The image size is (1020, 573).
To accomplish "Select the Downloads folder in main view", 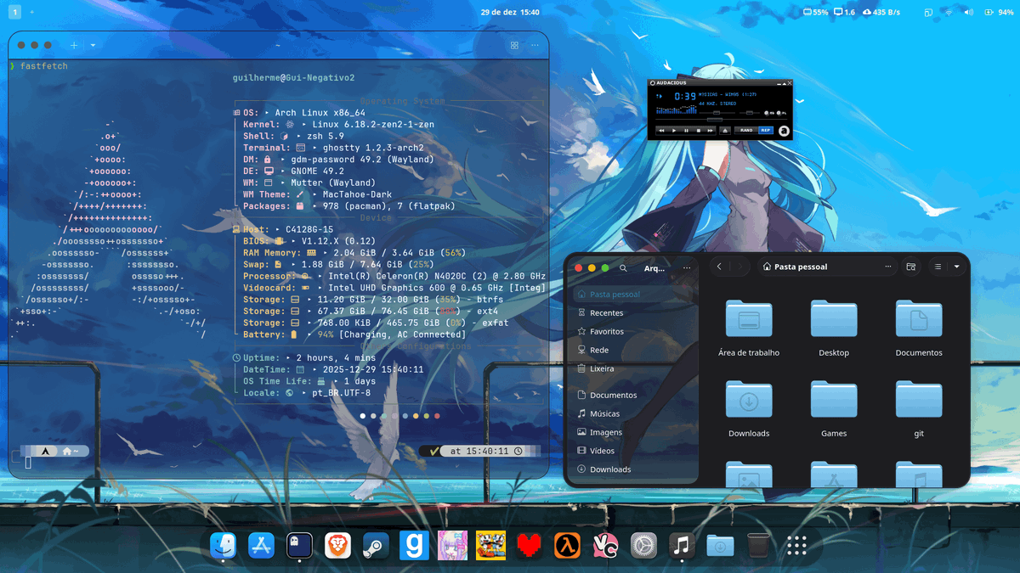I will 749,399.
